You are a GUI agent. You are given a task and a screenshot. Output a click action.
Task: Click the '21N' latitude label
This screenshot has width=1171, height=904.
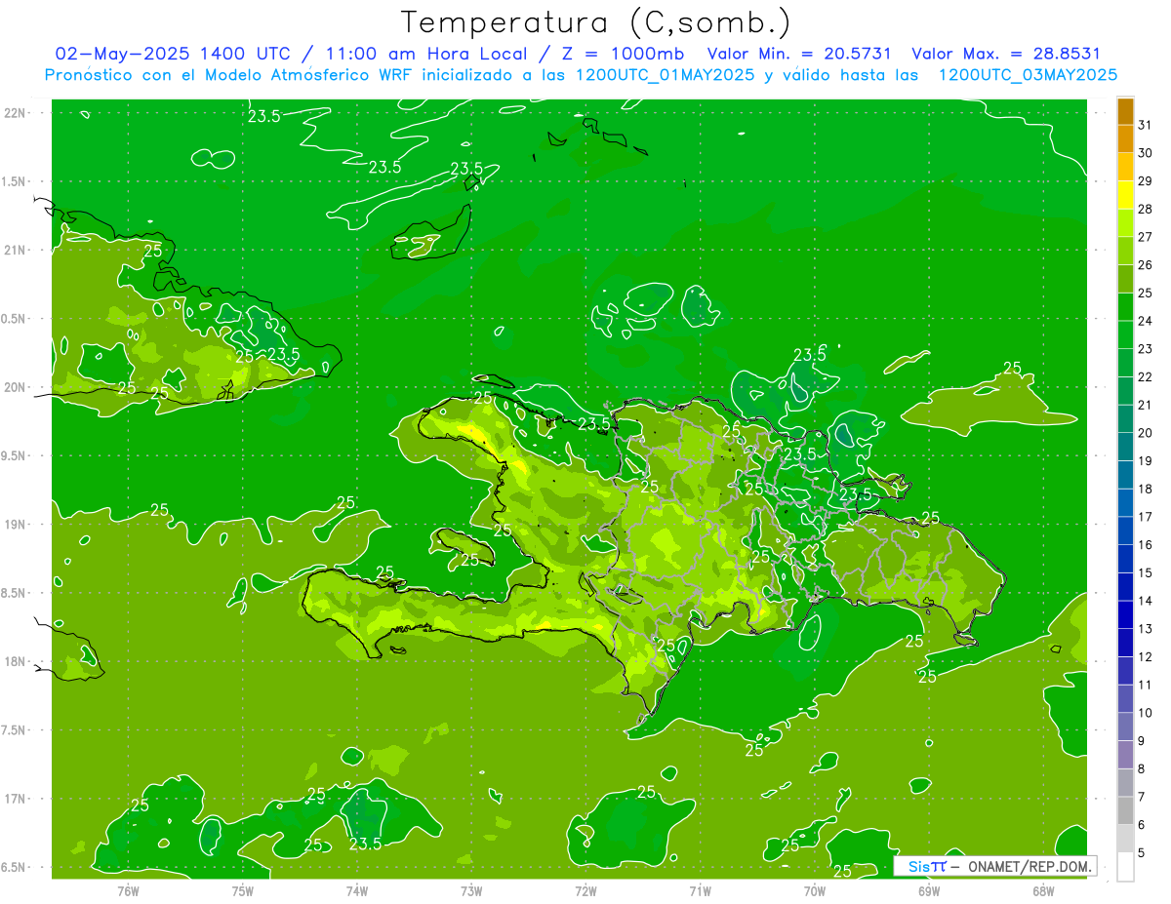coord(17,250)
